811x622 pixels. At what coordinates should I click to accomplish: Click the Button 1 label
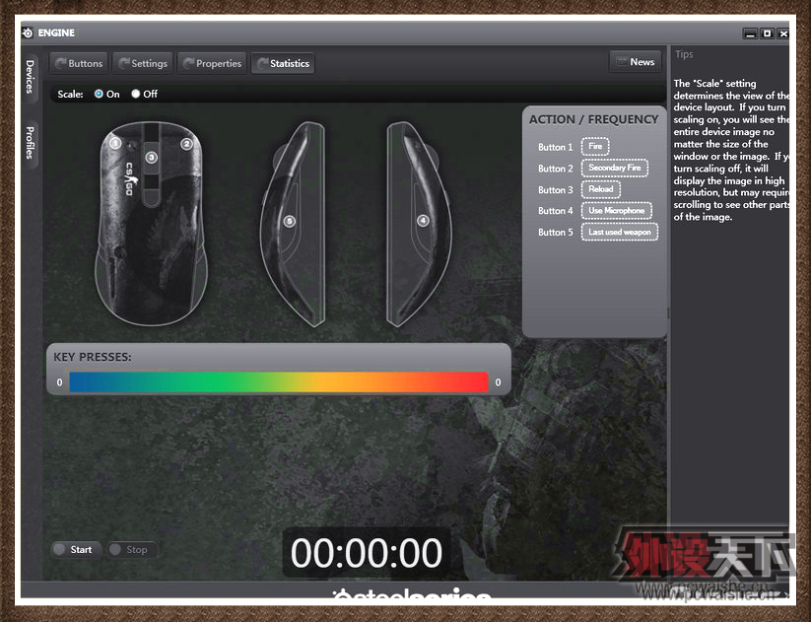(556, 147)
